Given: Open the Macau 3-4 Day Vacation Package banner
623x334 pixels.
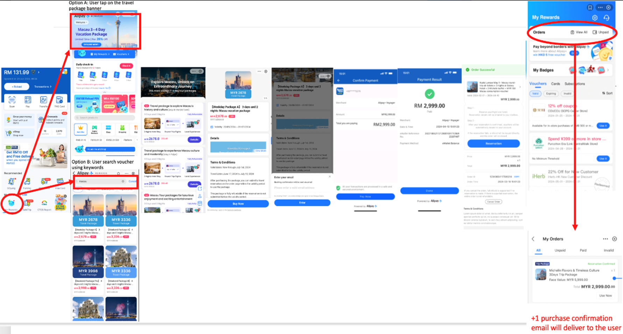Looking at the screenshot, I should pos(106,31).
